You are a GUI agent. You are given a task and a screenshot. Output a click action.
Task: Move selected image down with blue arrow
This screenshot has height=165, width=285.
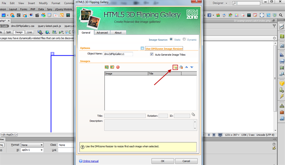(192, 67)
